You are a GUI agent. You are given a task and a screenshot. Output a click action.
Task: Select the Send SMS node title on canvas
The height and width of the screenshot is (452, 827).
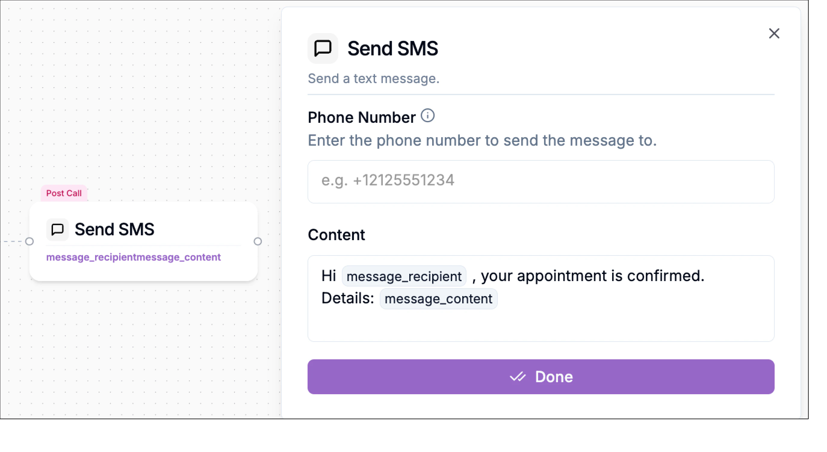tap(115, 229)
